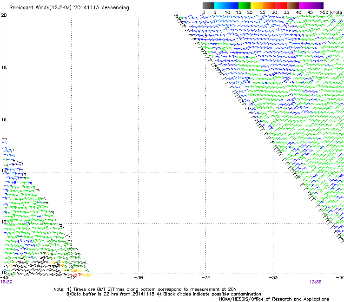Select the blue 10-15 knots legend color

pyautogui.click(x=232, y=6)
